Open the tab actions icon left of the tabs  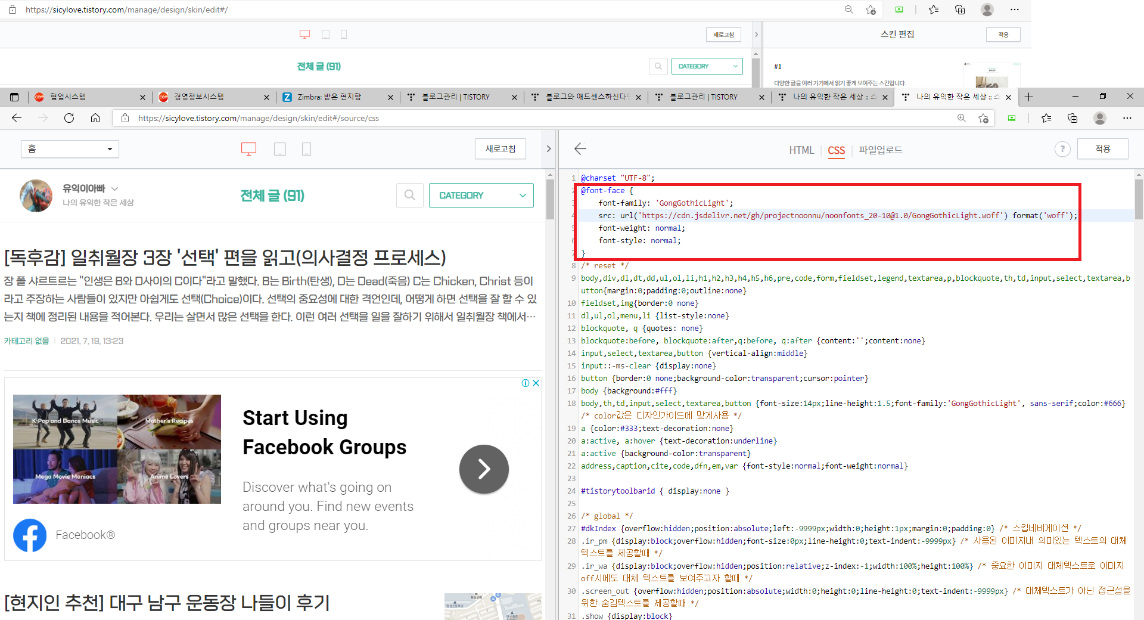(x=14, y=97)
